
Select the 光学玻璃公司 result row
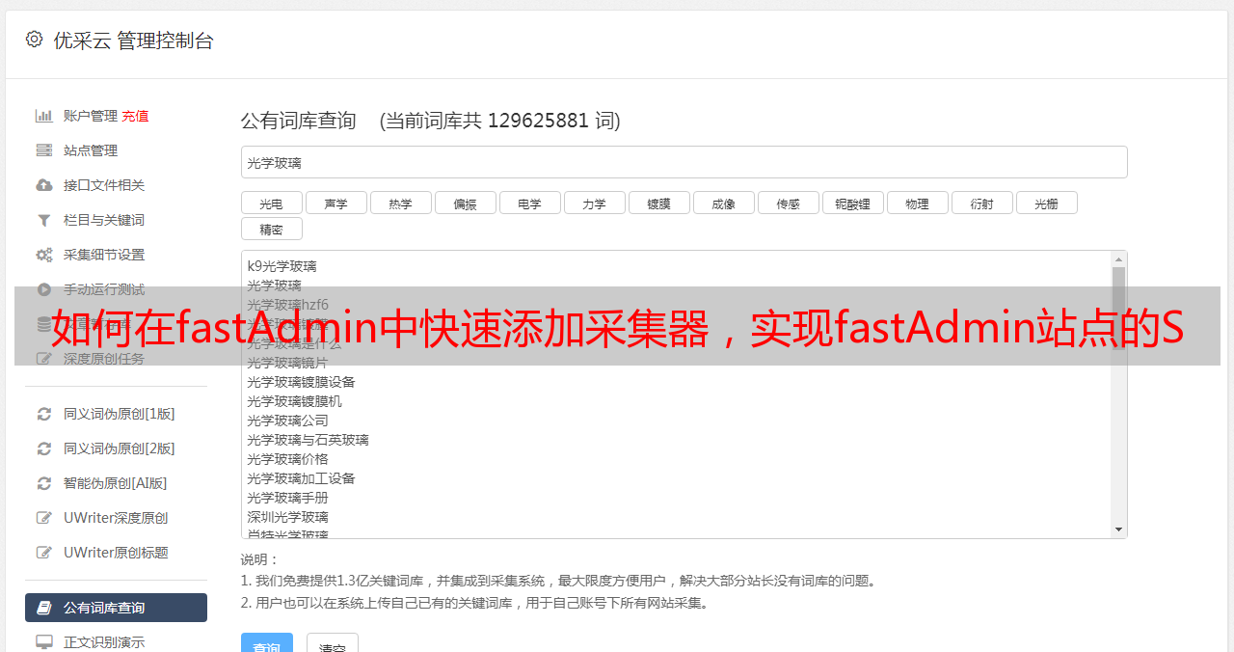(x=287, y=421)
